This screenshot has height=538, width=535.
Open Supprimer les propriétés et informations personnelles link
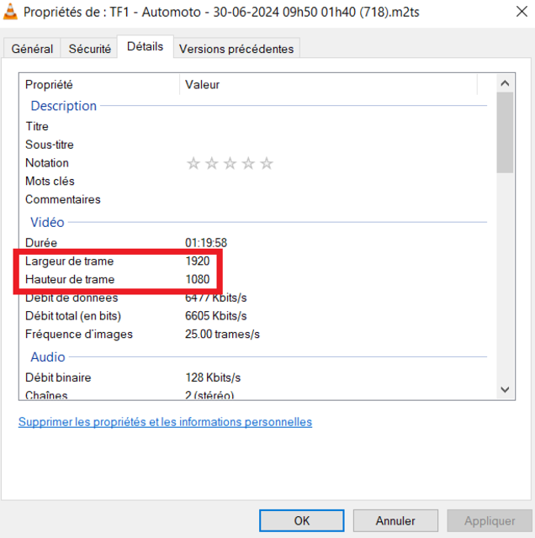coord(165,422)
